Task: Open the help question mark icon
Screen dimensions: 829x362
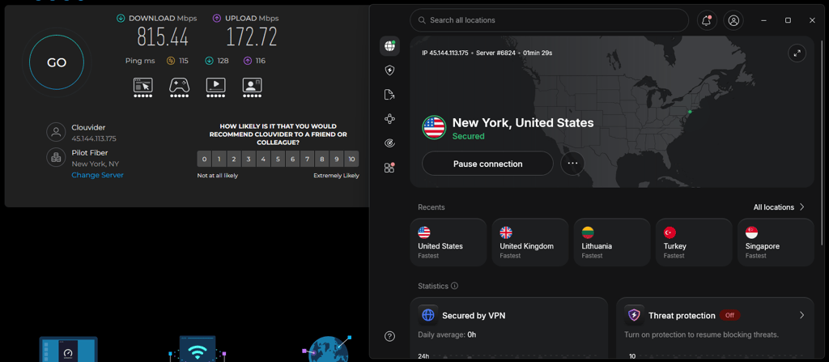Action: click(x=389, y=336)
